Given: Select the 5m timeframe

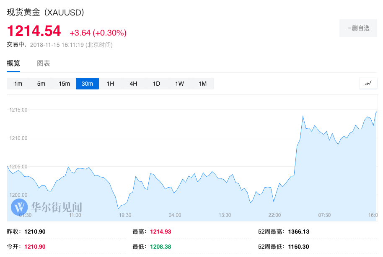Looking at the screenshot, I should pyautogui.click(x=41, y=84).
